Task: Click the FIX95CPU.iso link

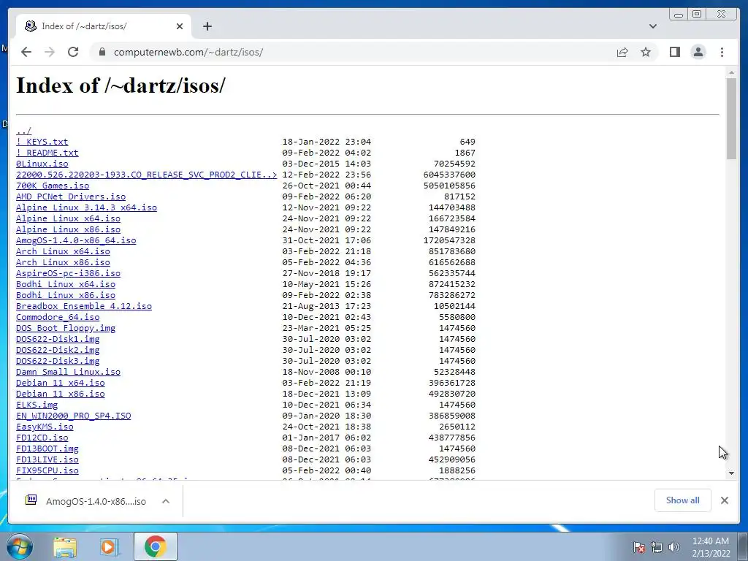Action: (x=47, y=471)
